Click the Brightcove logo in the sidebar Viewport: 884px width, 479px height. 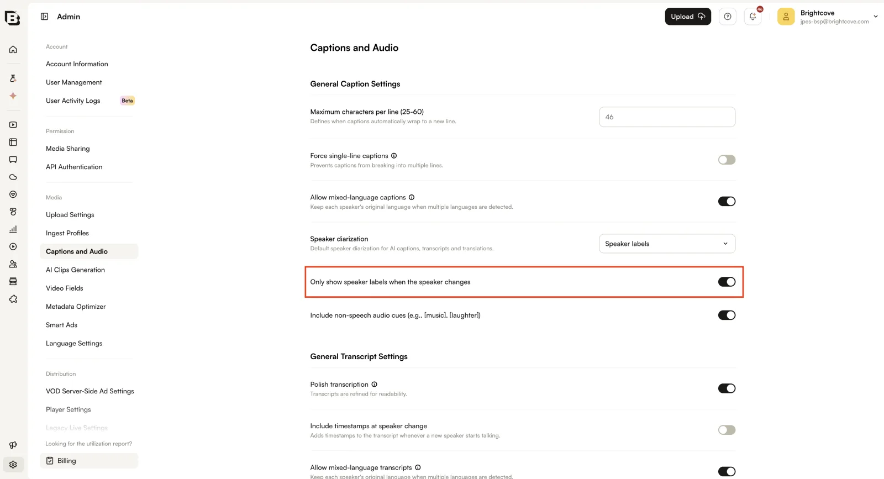tap(12, 18)
